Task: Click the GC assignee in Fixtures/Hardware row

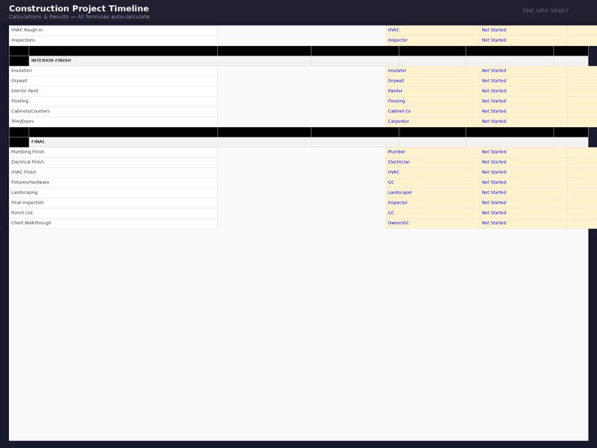Action: coord(432,183)
